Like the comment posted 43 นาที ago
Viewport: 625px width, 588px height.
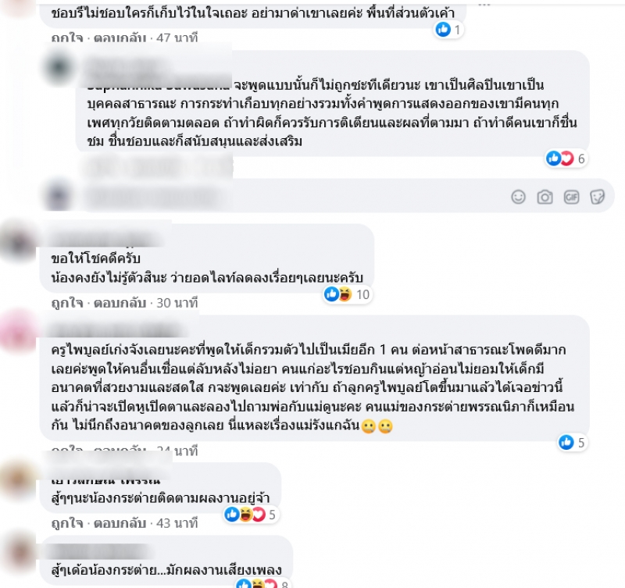point(67,523)
